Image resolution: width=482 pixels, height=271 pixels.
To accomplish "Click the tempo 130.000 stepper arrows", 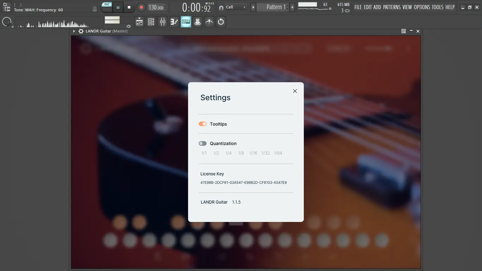I will pos(165,7).
